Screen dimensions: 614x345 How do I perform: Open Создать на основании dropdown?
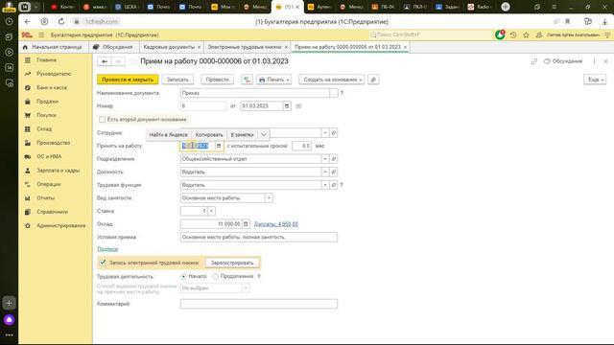click(331, 80)
